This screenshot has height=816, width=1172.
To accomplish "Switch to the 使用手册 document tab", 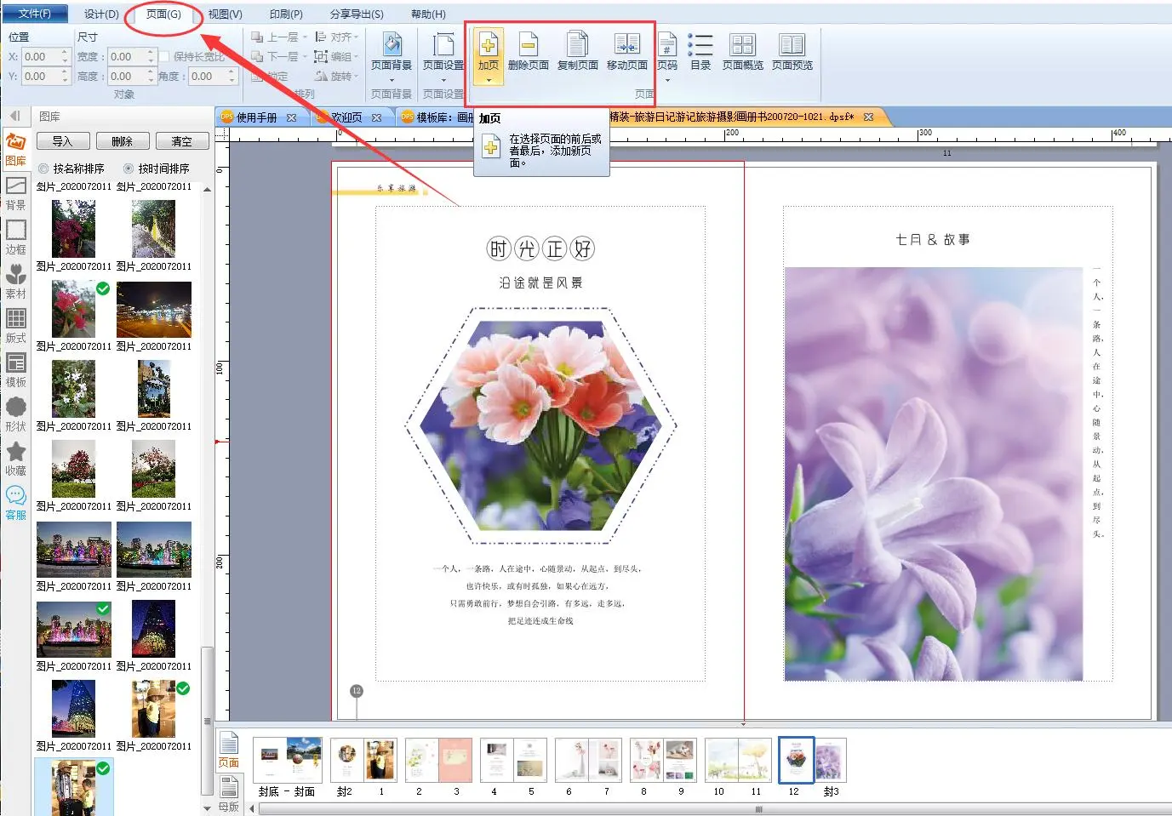I will pyautogui.click(x=256, y=117).
